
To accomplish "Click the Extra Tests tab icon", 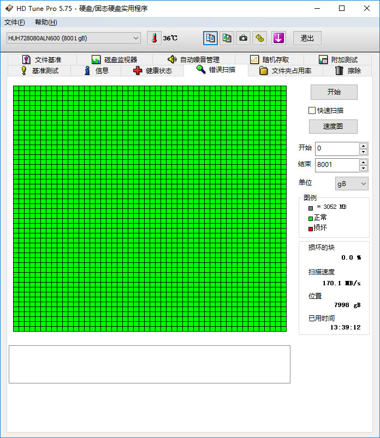I will tap(323, 59).
